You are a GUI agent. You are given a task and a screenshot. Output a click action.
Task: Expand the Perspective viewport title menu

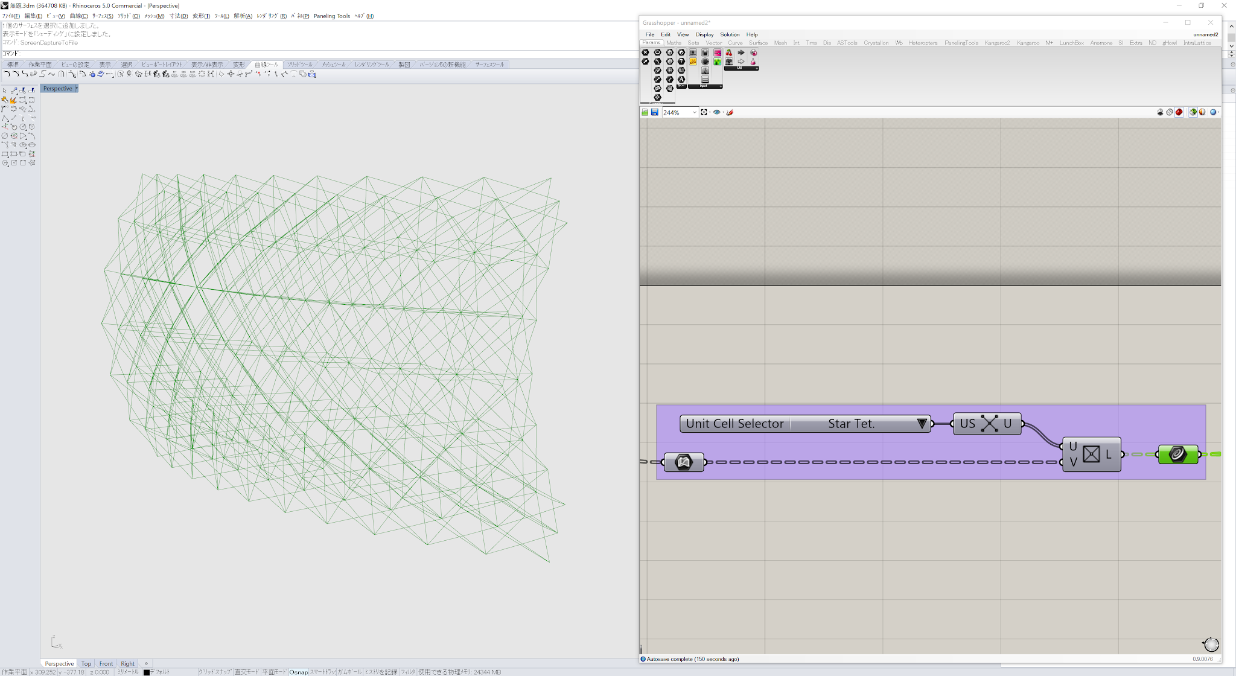(77, 89)
